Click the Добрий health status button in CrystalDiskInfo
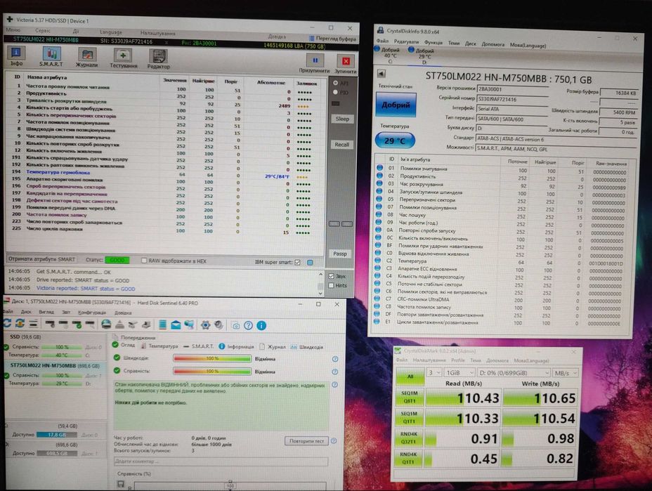The width and height of the screenshot is (652, 491). click(396, 105)
